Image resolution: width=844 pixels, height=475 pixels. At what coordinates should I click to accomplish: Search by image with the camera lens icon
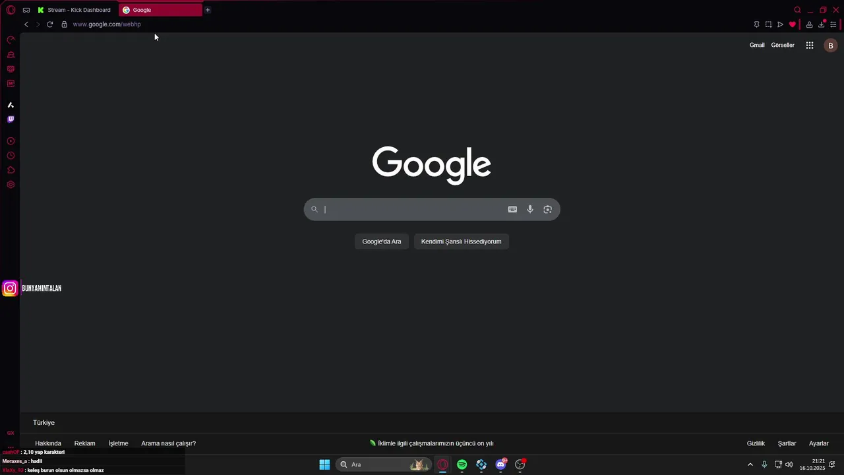click(x=547, y=209)
